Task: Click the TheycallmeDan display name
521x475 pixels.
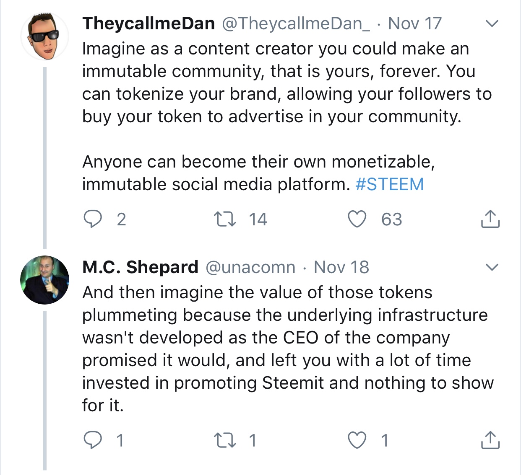Action: pyautogui.click(x=148, y=23)
